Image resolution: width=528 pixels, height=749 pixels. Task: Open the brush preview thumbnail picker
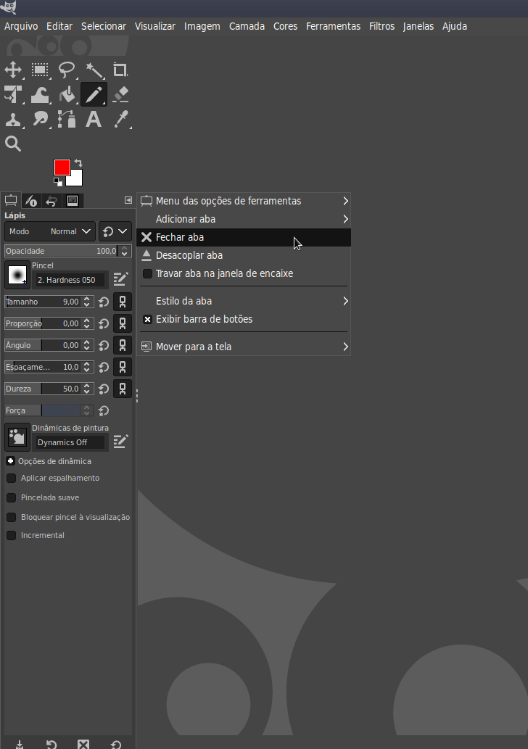(x=17, y=275)
